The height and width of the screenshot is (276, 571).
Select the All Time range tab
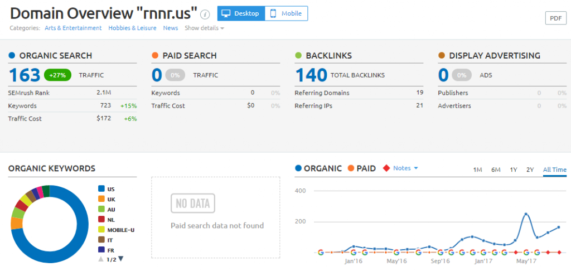pyautogui.click(x=554, y=170)
